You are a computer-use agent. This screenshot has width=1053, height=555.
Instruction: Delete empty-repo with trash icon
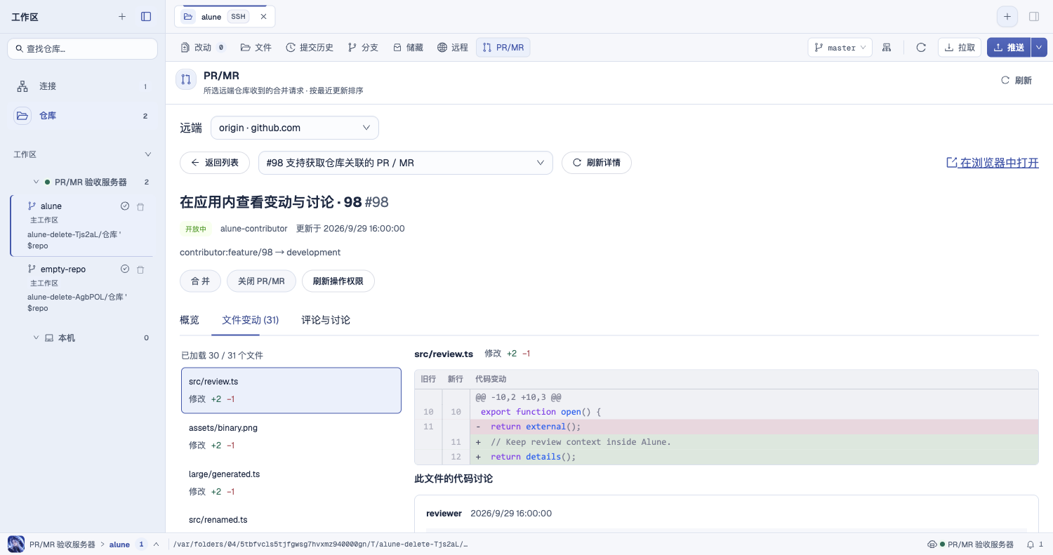(140, 269)
